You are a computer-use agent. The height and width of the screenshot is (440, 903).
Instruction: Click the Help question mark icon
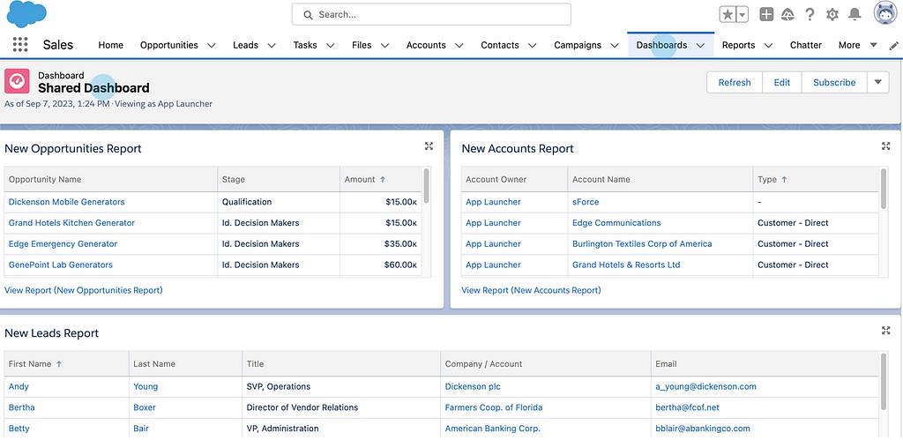(x=810, y=15)
